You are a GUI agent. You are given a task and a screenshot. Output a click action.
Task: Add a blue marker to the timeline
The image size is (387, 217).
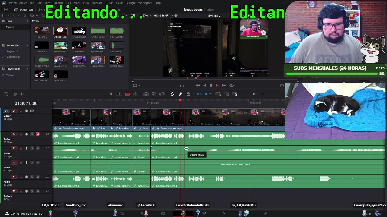pyautogui.click(x=206, y=94)
